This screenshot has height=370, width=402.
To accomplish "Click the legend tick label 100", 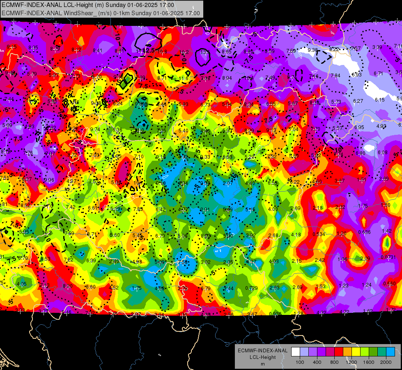I will tap(300, 362).
